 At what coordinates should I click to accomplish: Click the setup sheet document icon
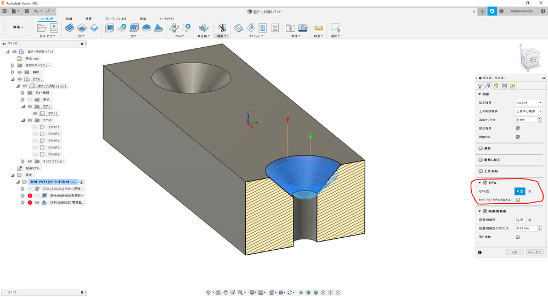[275, 28]
